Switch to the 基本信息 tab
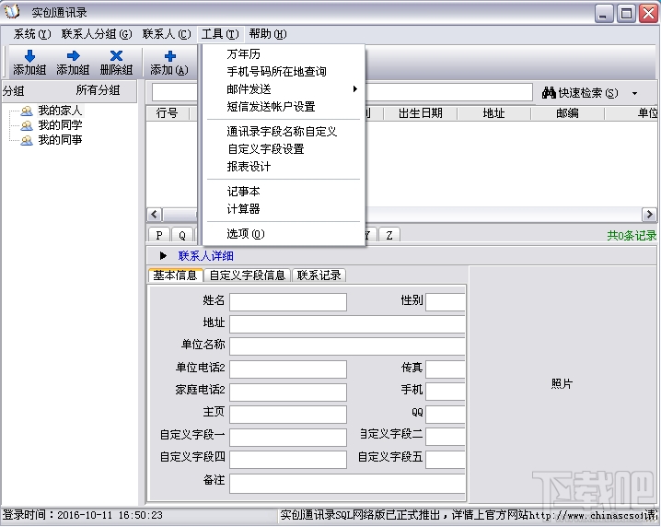This screenshot has height=527, width=661. pos(175,275)
